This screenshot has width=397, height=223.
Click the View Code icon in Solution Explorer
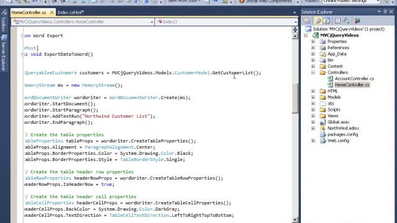(x=337, y=20)
